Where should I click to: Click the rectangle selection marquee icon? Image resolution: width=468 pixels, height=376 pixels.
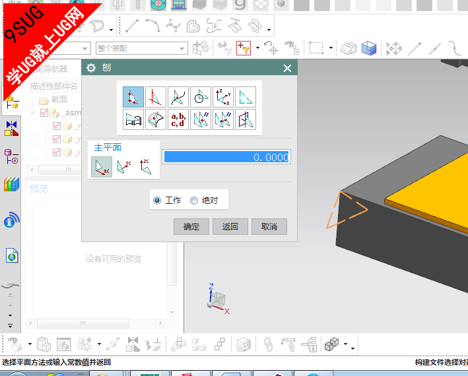(316, 48)
